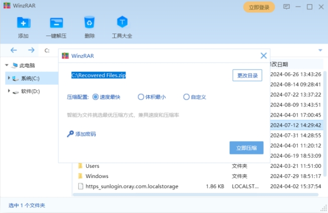This screenshot has width=328, height=213.
Task: Click the 删除 (Delete) recycle icon
Action: click(89, 22)
